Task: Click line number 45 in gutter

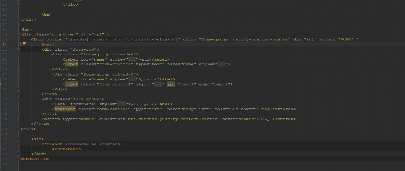Action: pyautogui.click(x=4, y=164)
